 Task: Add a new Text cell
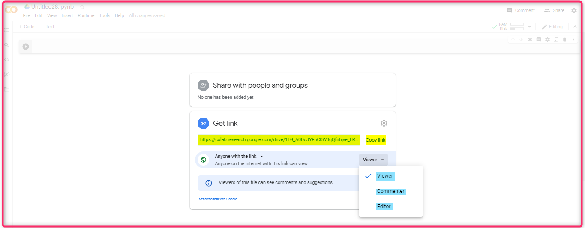(x=47, y=27)
